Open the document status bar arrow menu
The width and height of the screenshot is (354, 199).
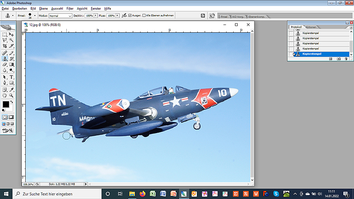pos(86,184)
